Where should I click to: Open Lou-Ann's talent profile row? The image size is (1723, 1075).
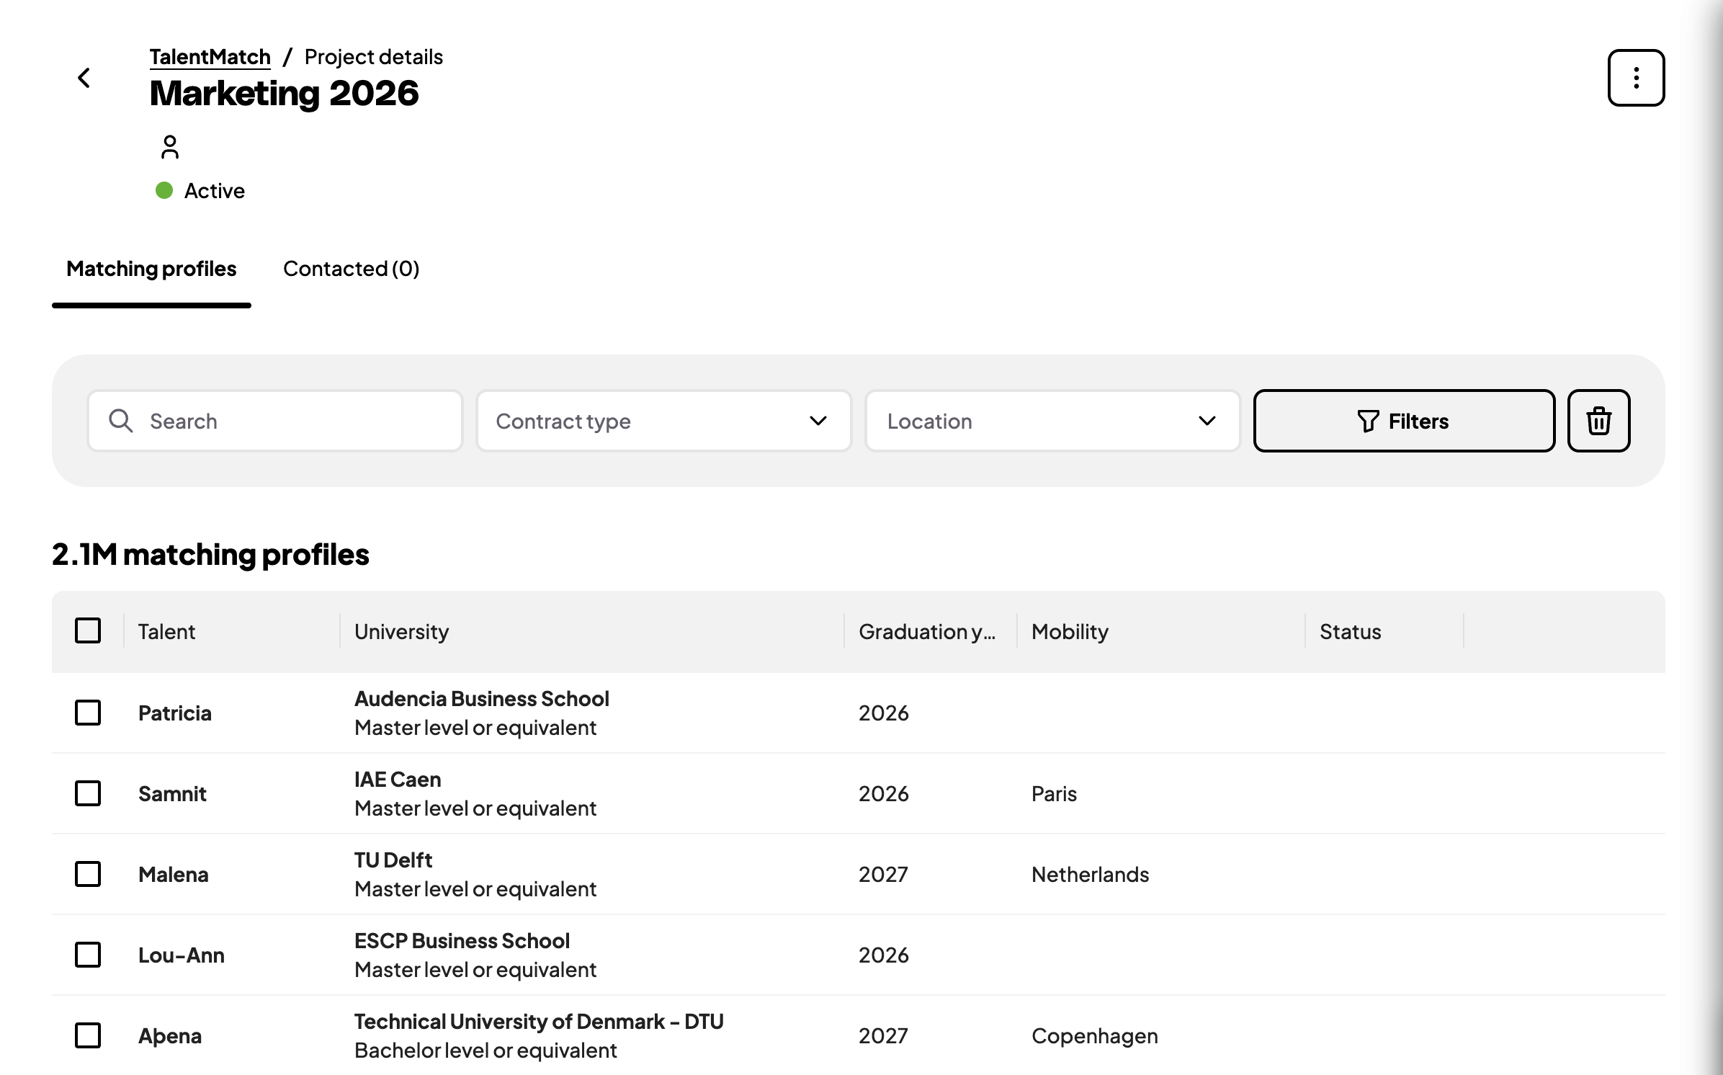182,955
